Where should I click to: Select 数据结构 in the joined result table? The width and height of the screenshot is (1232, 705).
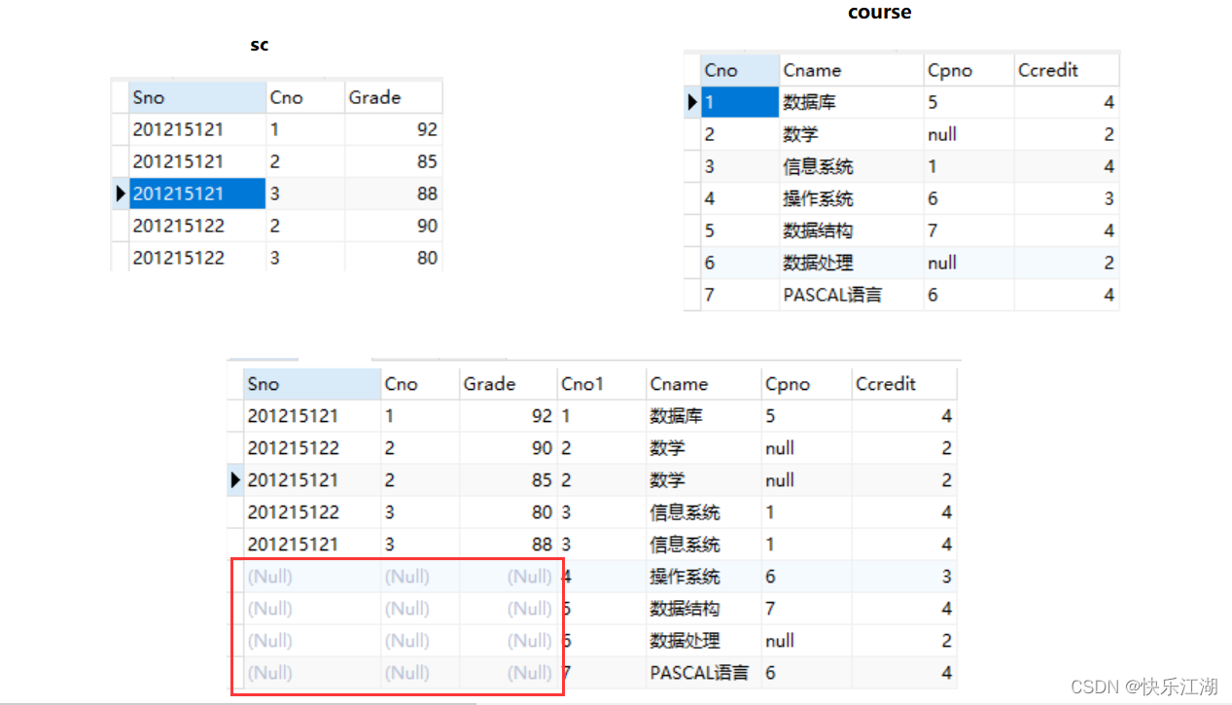pos(703,609)
